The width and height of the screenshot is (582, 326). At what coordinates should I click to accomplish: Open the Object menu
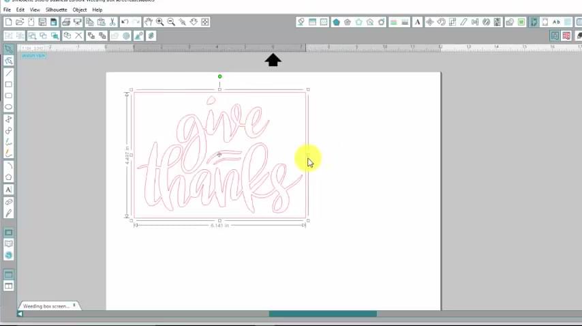click(80, 10)
